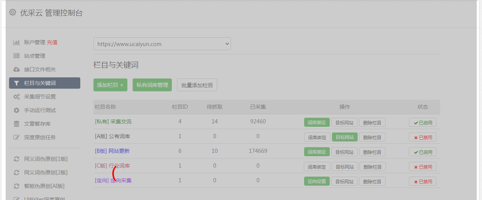This screenshot has height=200, width=482.
Task: Open the site URL dropdown
Action: 162,44
